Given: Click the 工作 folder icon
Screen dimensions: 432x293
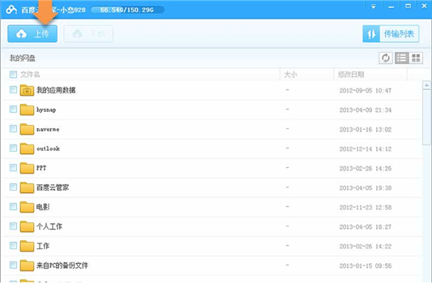Looking at the screenshot, I should (x=27, y=246).
